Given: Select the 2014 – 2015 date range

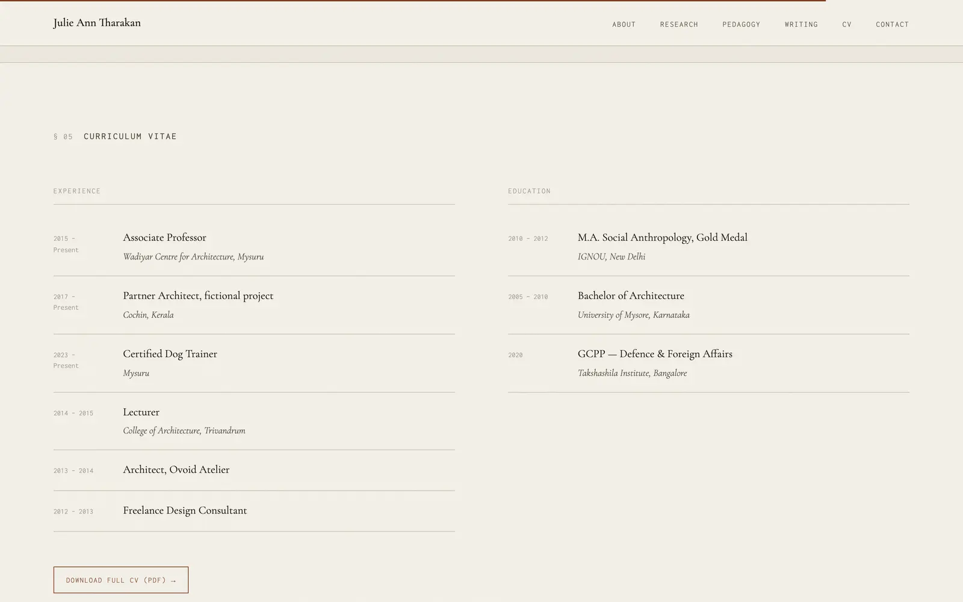Looking at the screenshot, I should pyautogui.click(x=73, y=414).
